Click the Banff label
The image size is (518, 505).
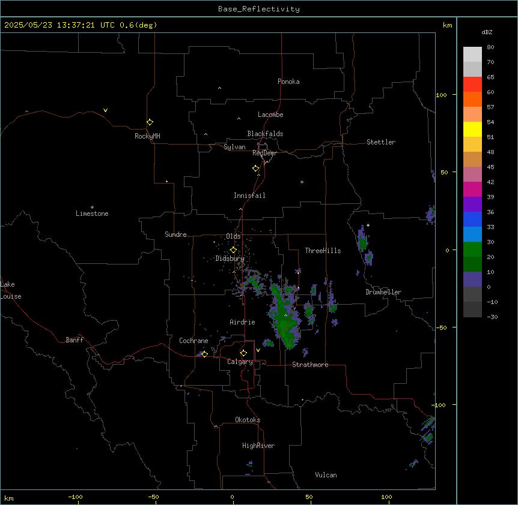click(75, 340)
